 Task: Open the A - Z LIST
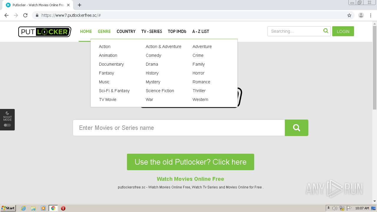pyautogui.click(x=201, y=32)
